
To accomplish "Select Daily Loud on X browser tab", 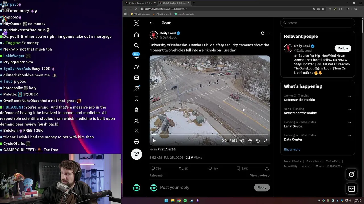I will [x=174, y=3].
